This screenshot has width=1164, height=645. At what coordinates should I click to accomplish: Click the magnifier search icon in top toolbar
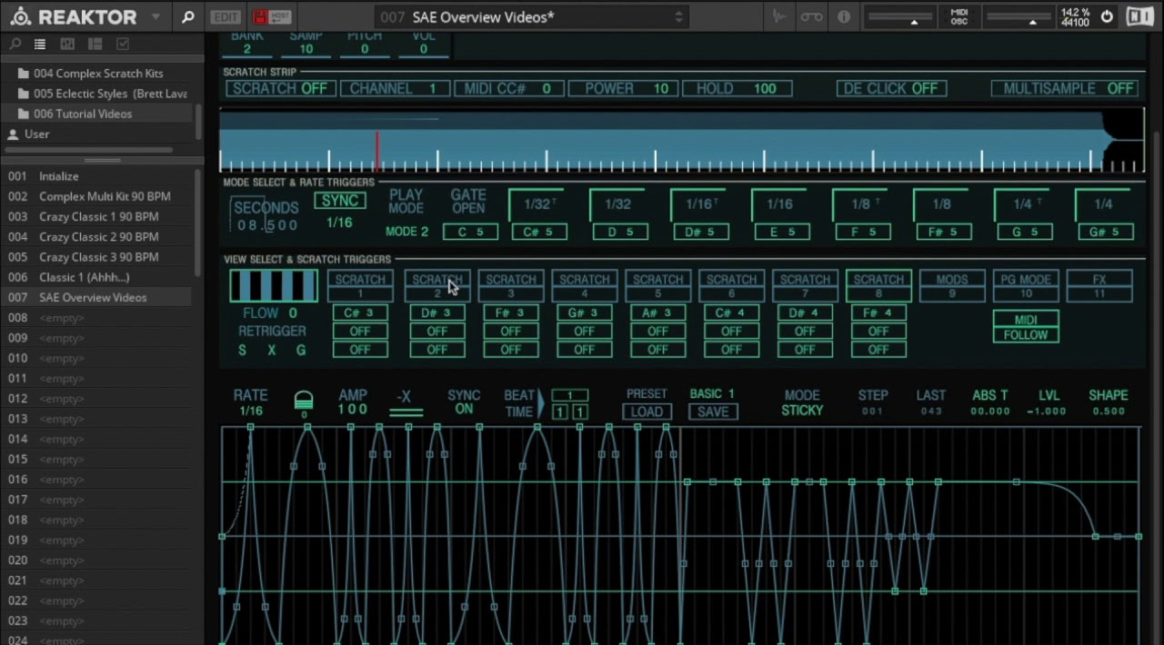(188, 16)
